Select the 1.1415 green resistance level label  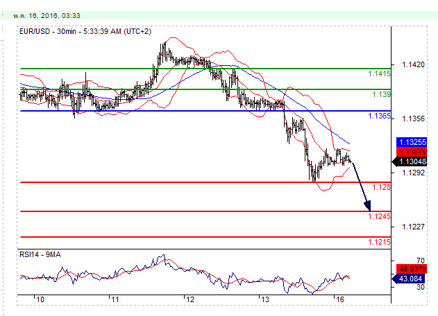(x=378, y=73)
